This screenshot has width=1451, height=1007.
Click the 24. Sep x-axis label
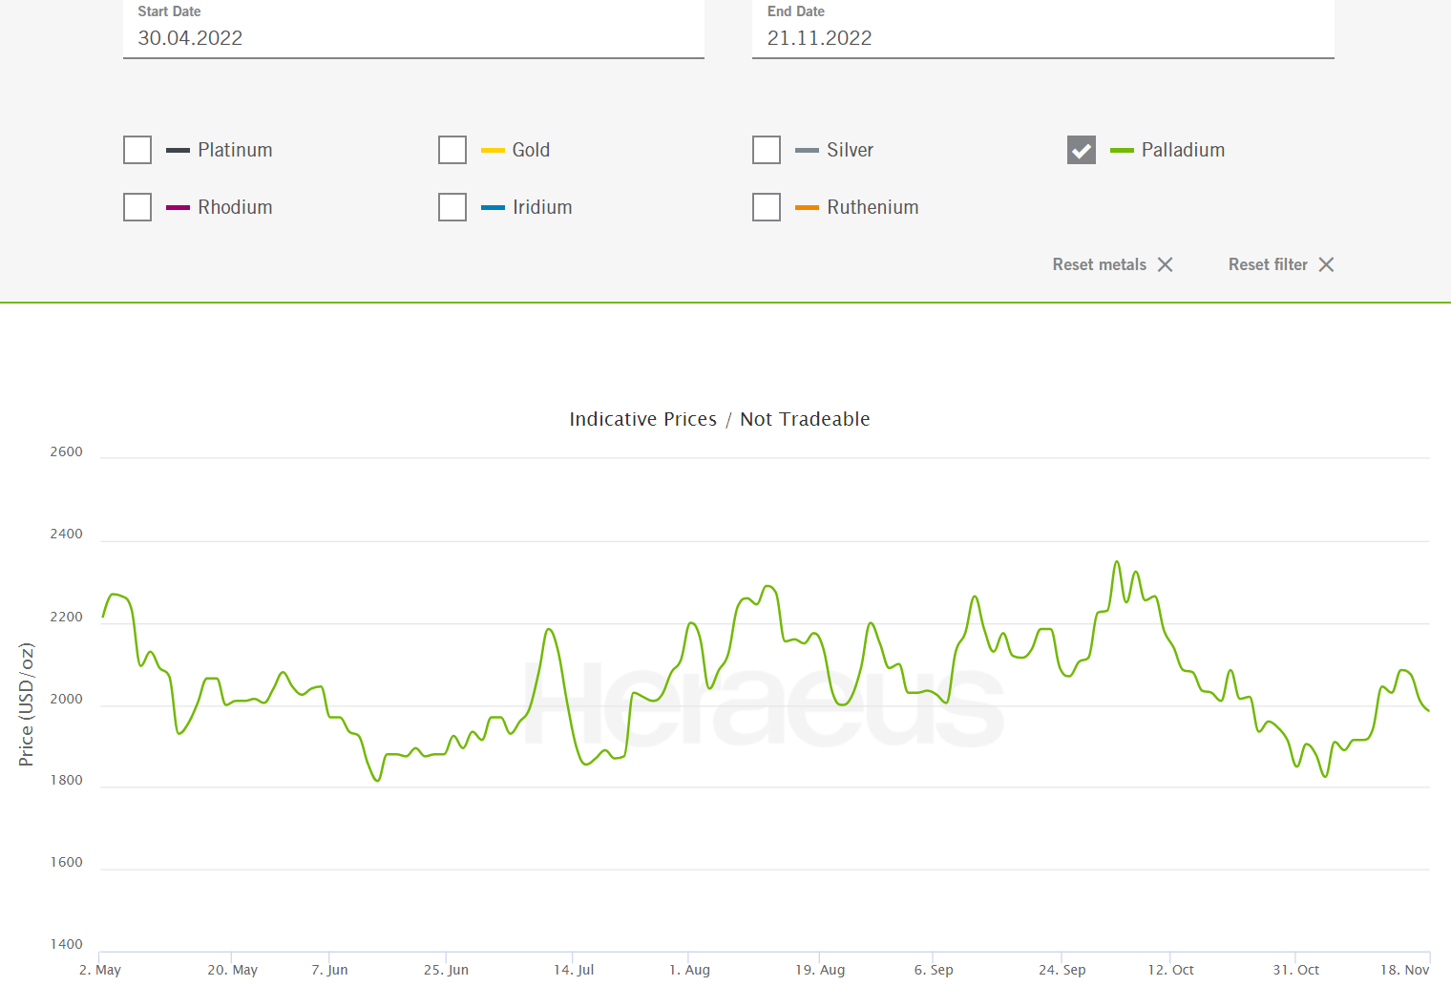(x=1062, y=970)
